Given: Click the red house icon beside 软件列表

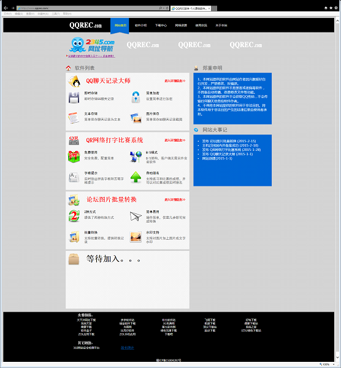Looking at the screenshot, I should tap(68, 68).
